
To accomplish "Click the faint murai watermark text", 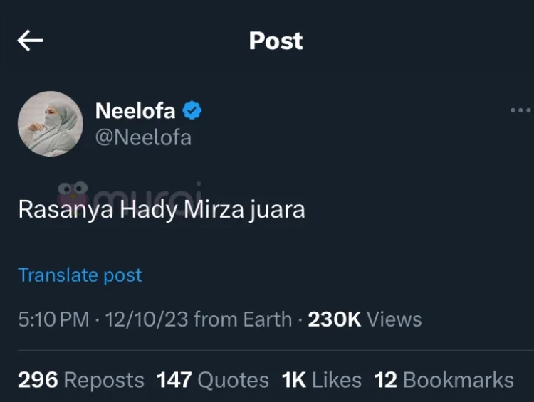I will point(148,193).
